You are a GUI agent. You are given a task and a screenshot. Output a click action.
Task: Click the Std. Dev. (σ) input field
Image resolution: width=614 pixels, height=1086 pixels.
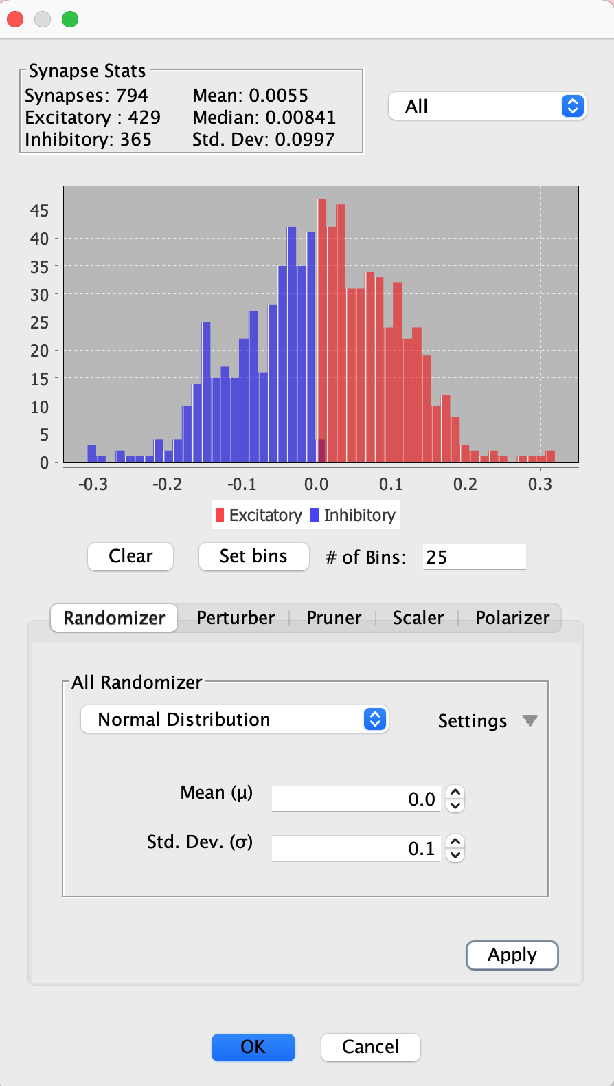[355, 848]
